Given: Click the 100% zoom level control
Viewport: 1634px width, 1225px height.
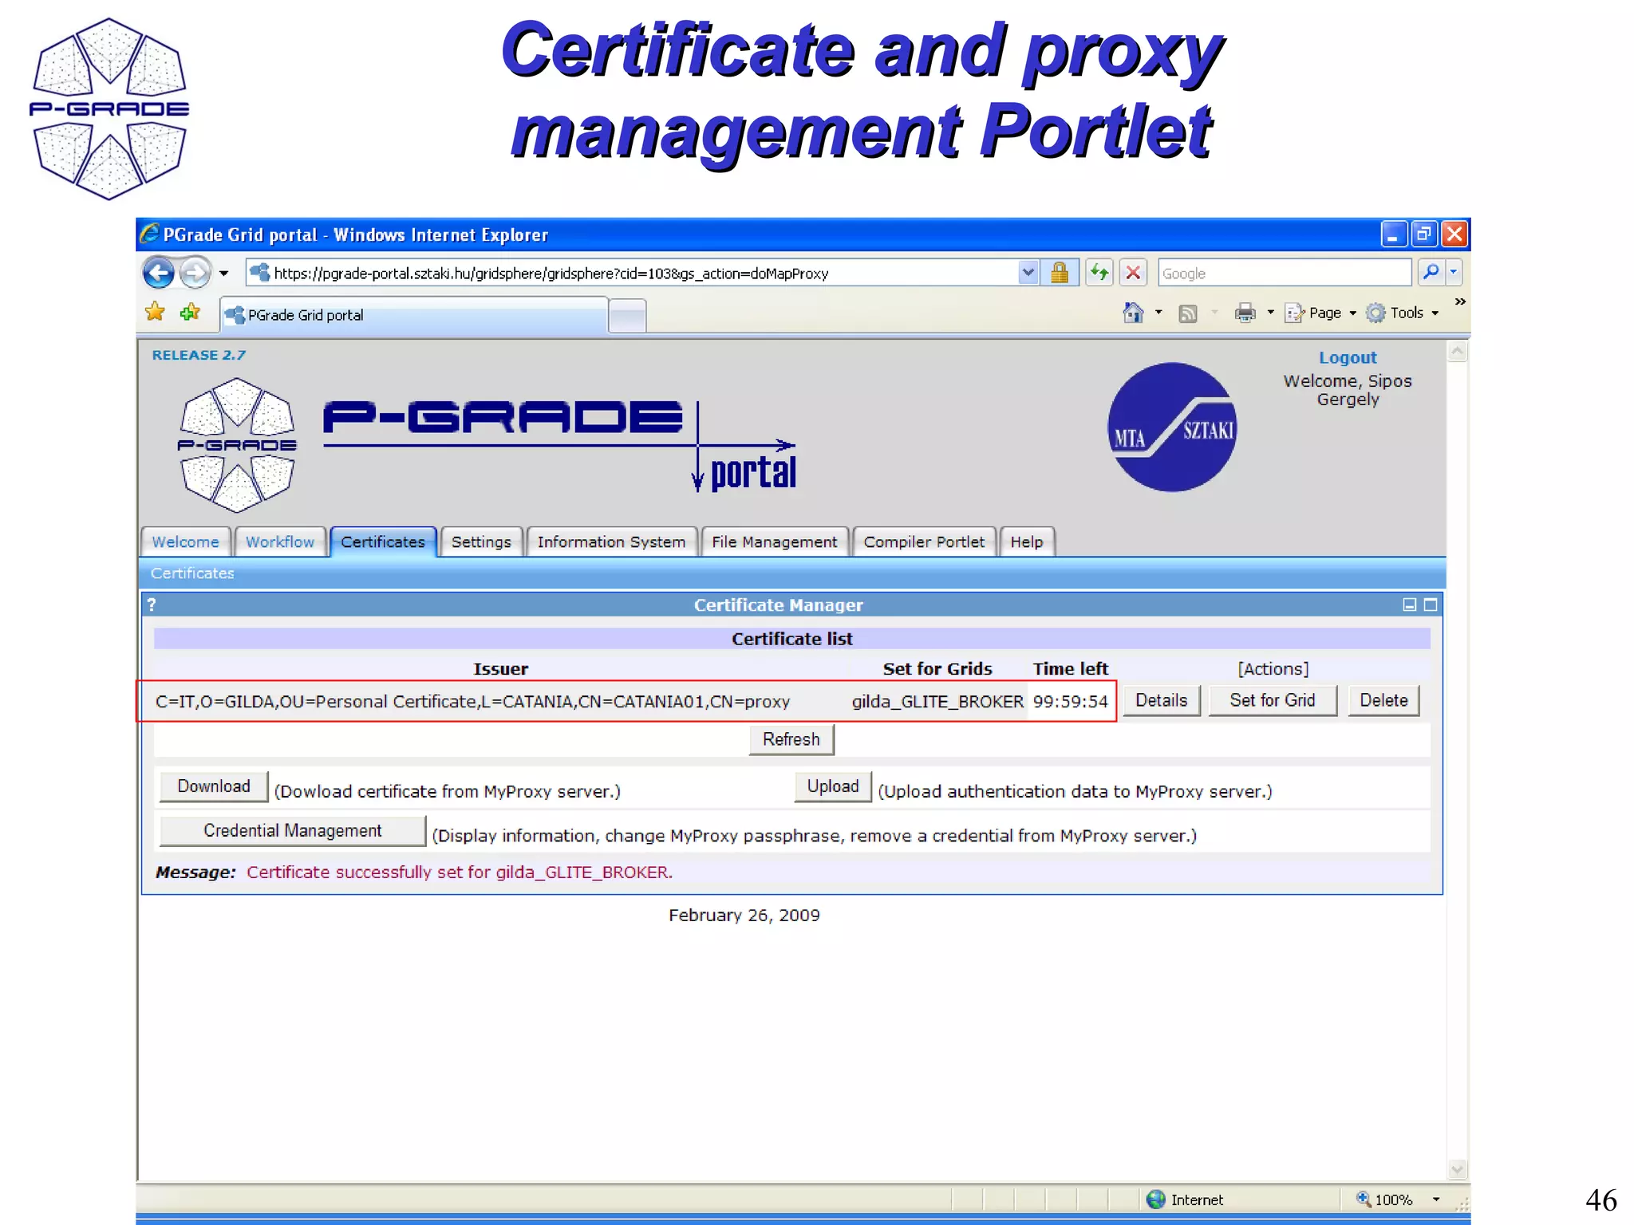Looking at the screenshot, I should pos(1385,1199).
